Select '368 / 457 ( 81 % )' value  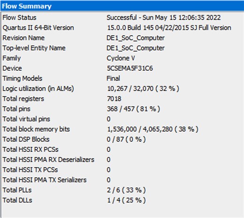click(133, 109)
